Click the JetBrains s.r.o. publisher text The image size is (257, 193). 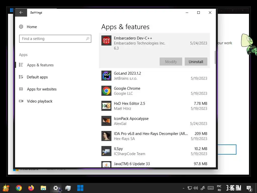(x=125, y=78)
